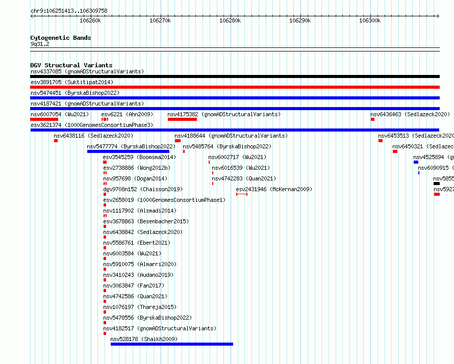Open nsv5474451 (ByrskaBishop2022) label
Screen dimensions: 454x364
(x=75, y=93)
